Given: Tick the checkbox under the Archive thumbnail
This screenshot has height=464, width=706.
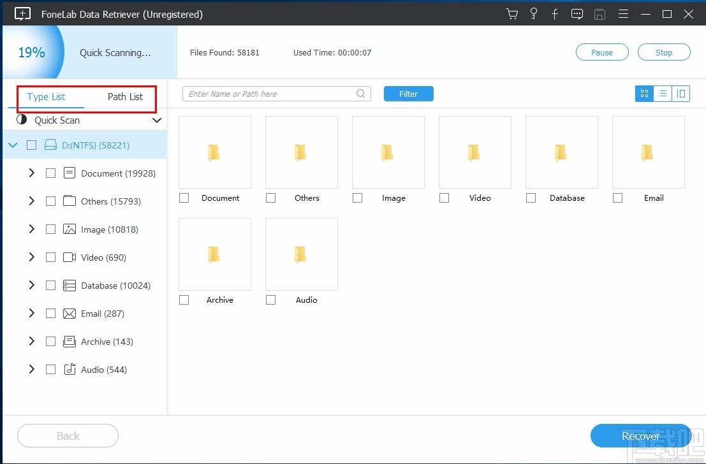Looking at the screenshot, I should pos(184,300).
